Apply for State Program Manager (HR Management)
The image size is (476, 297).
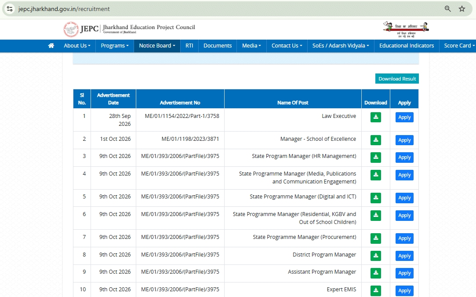pos(404,158)
